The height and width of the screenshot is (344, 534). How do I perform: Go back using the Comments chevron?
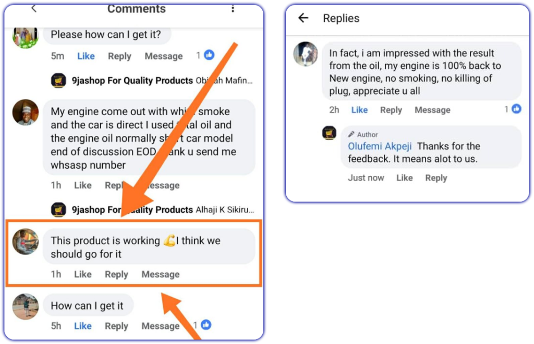pos(33,8)
